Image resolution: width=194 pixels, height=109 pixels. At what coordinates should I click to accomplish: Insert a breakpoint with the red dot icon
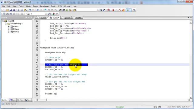tap(113, 10)
